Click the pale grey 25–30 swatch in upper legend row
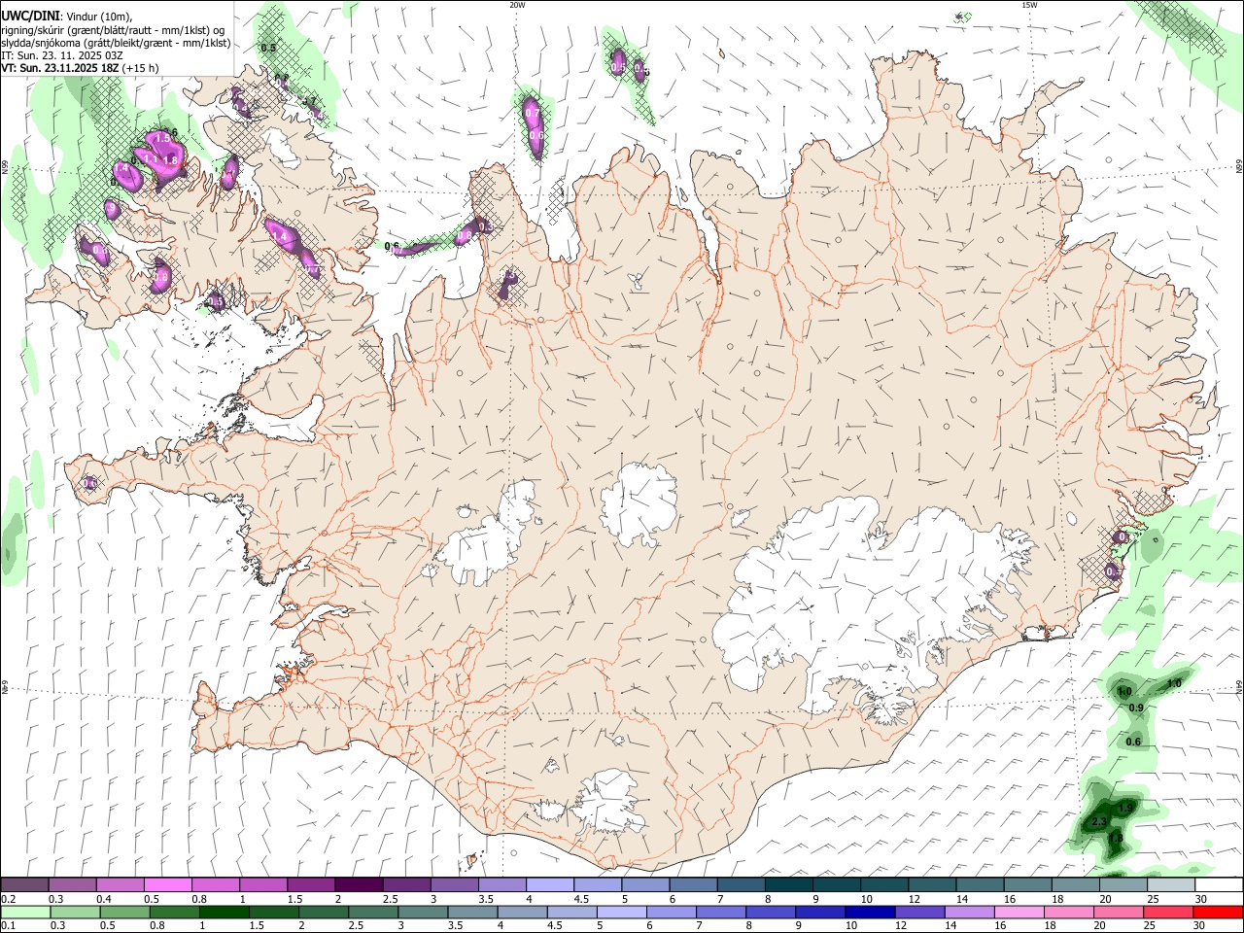 tap(1170, 885)
